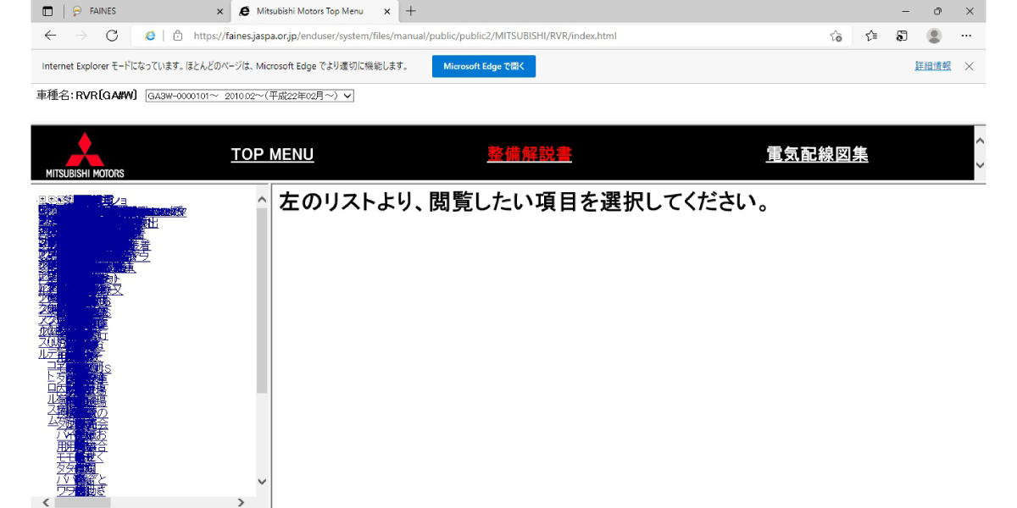The image size is (1017, 508).
Task: Switch to the FAINES browser tab
Action: pyautogui.click(x=144, y=11)
